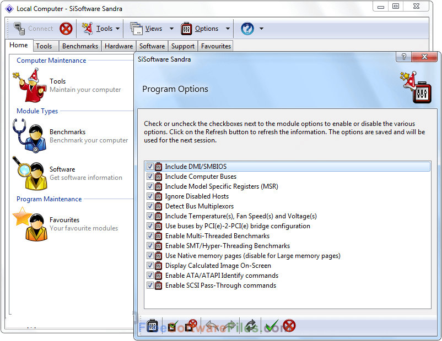This screenshot has width=442, height=341.
Task: Toggle Display Calculated Image On-Screen checkbox
Action: 150,266
